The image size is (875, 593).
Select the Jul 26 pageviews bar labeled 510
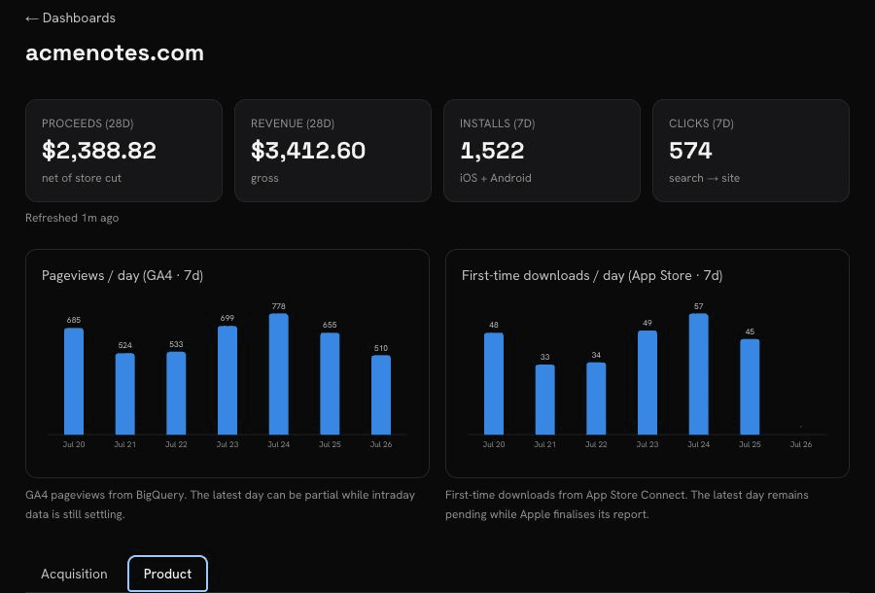point(381,395)
